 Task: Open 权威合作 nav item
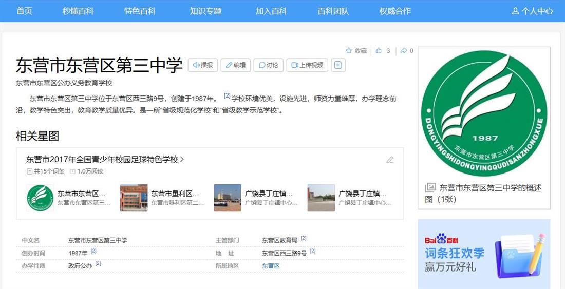coord(395,11)
